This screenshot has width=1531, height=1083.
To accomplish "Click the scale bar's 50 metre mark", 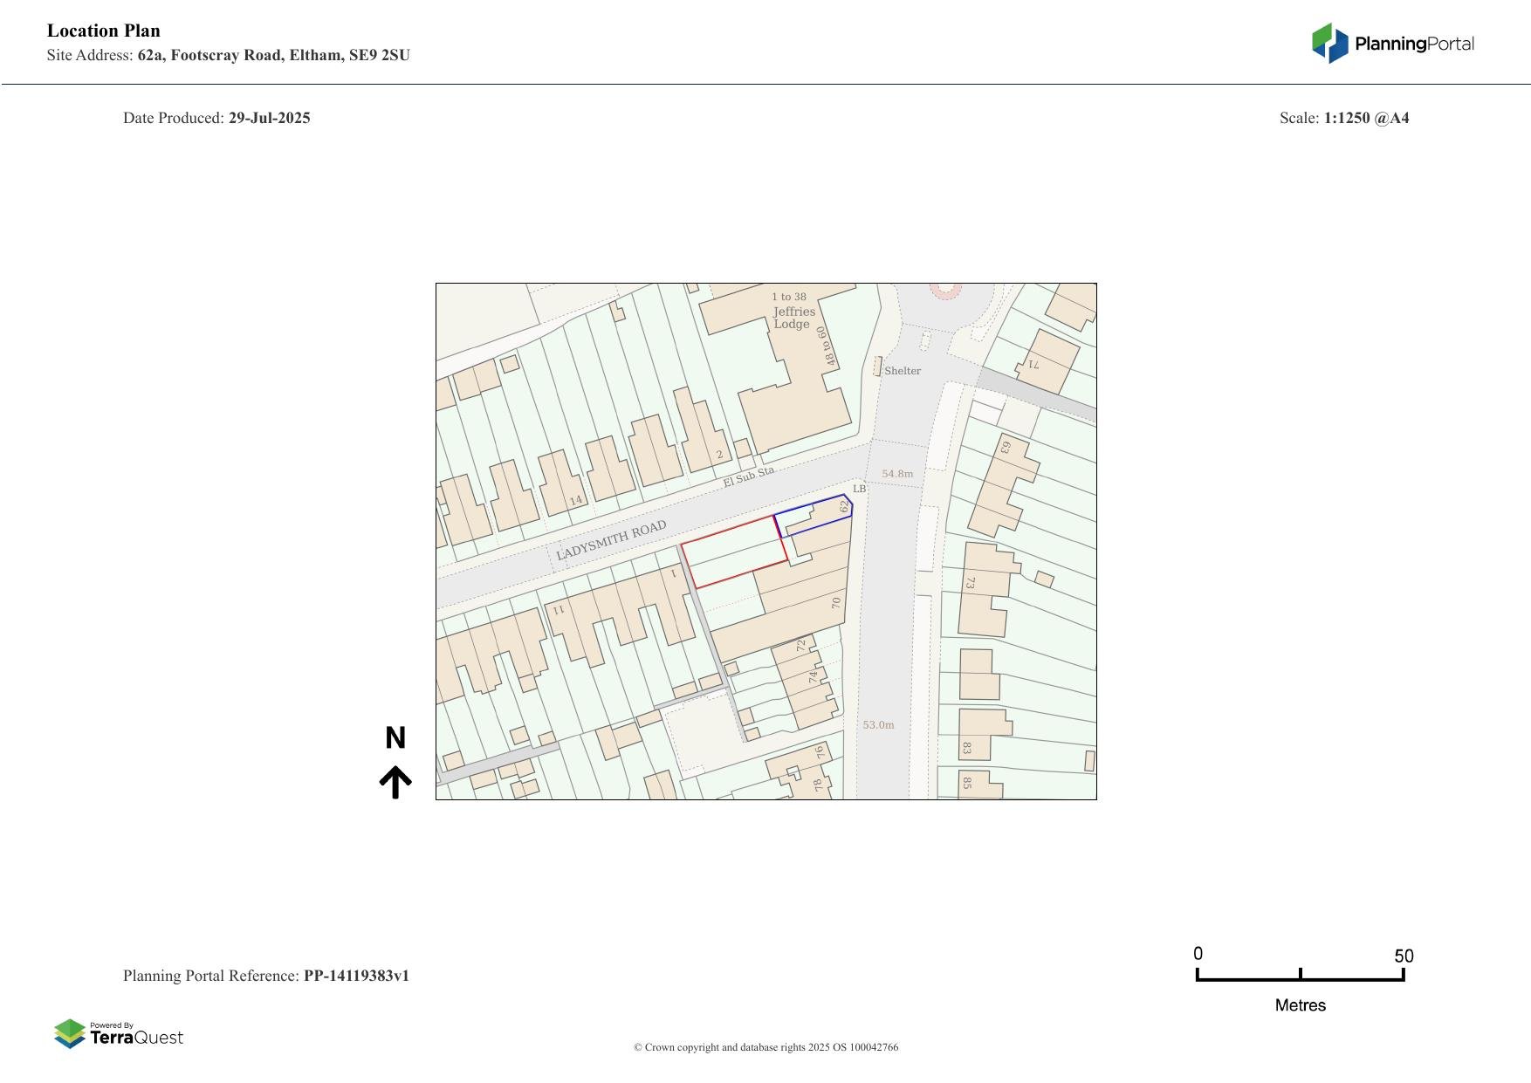I will (1403, 956).
